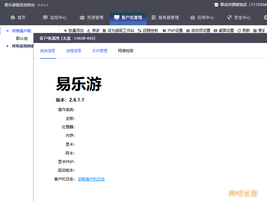
Task: Open the 首页 home icon
Action: pyautogui.click(x=13, y=17)
